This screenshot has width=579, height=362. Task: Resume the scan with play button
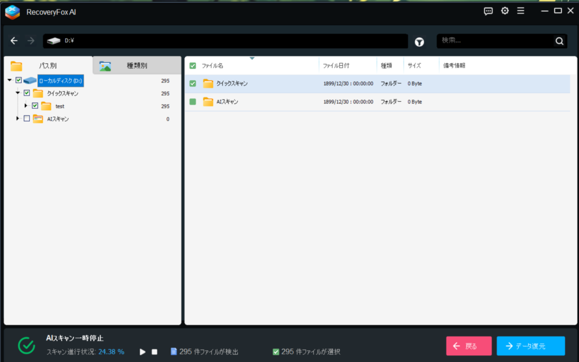point(142,352)
